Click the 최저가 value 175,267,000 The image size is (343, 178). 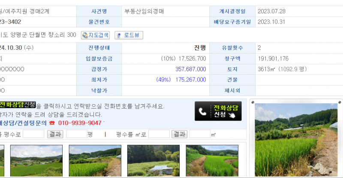click(x=190, y=80)
